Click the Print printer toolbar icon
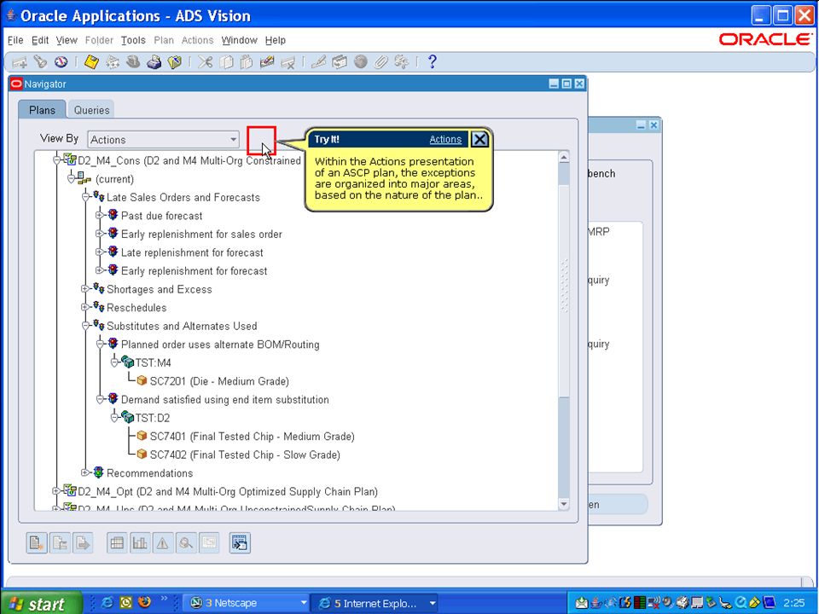Image resolution: width=819 pixels, height=614 pixels. [x=154, y=62]
